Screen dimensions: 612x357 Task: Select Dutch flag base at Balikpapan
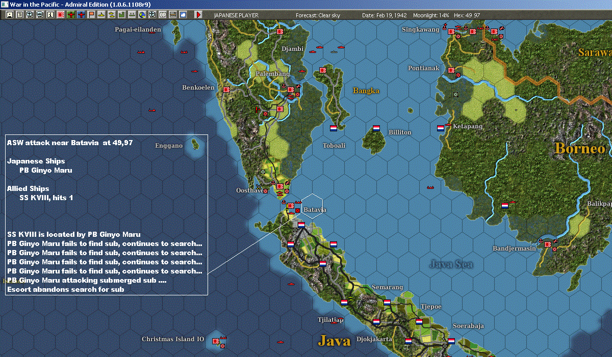(505, 206)
